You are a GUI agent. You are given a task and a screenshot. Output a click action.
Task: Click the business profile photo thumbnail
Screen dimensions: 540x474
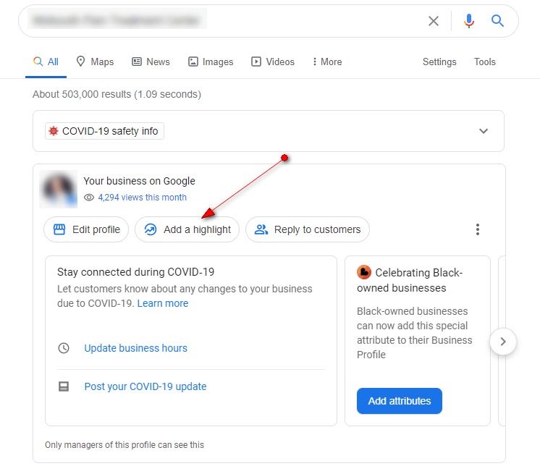point(59,189)
